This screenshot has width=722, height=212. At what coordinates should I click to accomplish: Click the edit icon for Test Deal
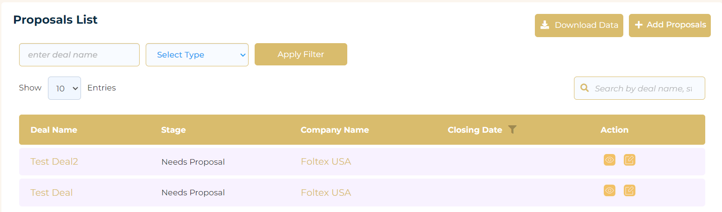[x=629, y=191]
